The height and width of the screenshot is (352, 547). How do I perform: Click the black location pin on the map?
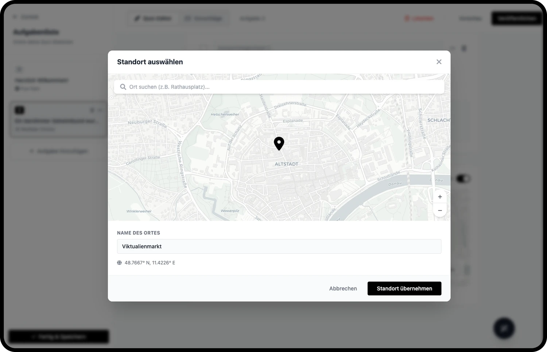[279, 144]
